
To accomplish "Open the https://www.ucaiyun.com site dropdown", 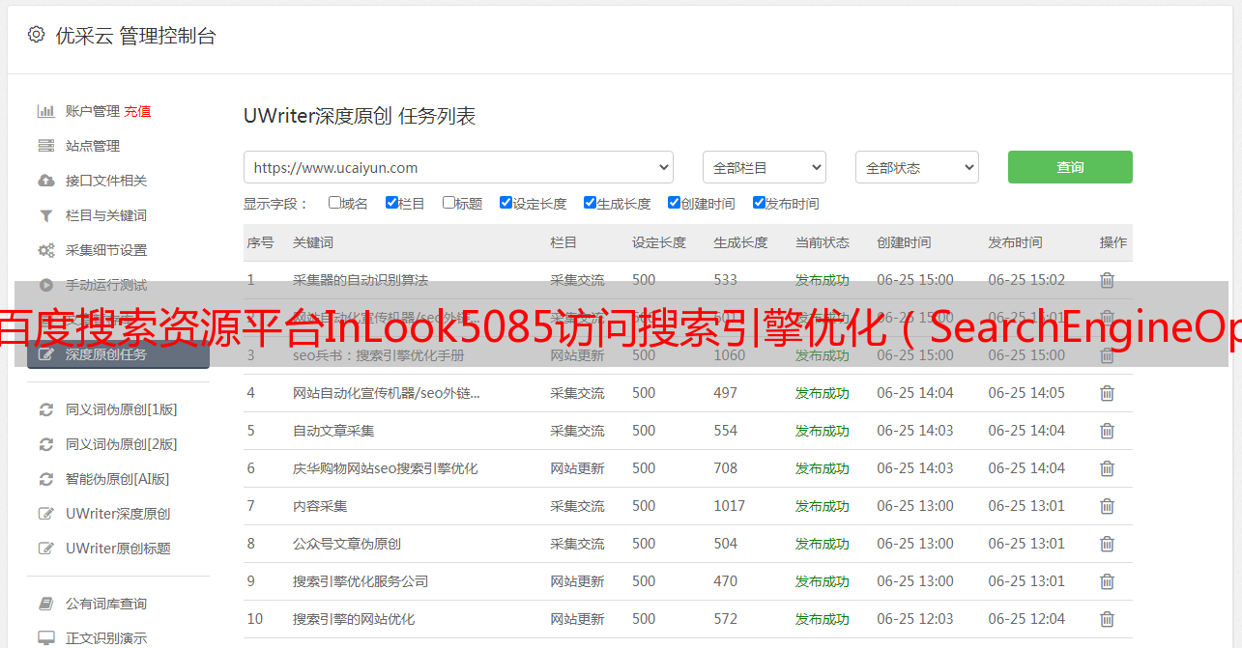I will point(458,167).
